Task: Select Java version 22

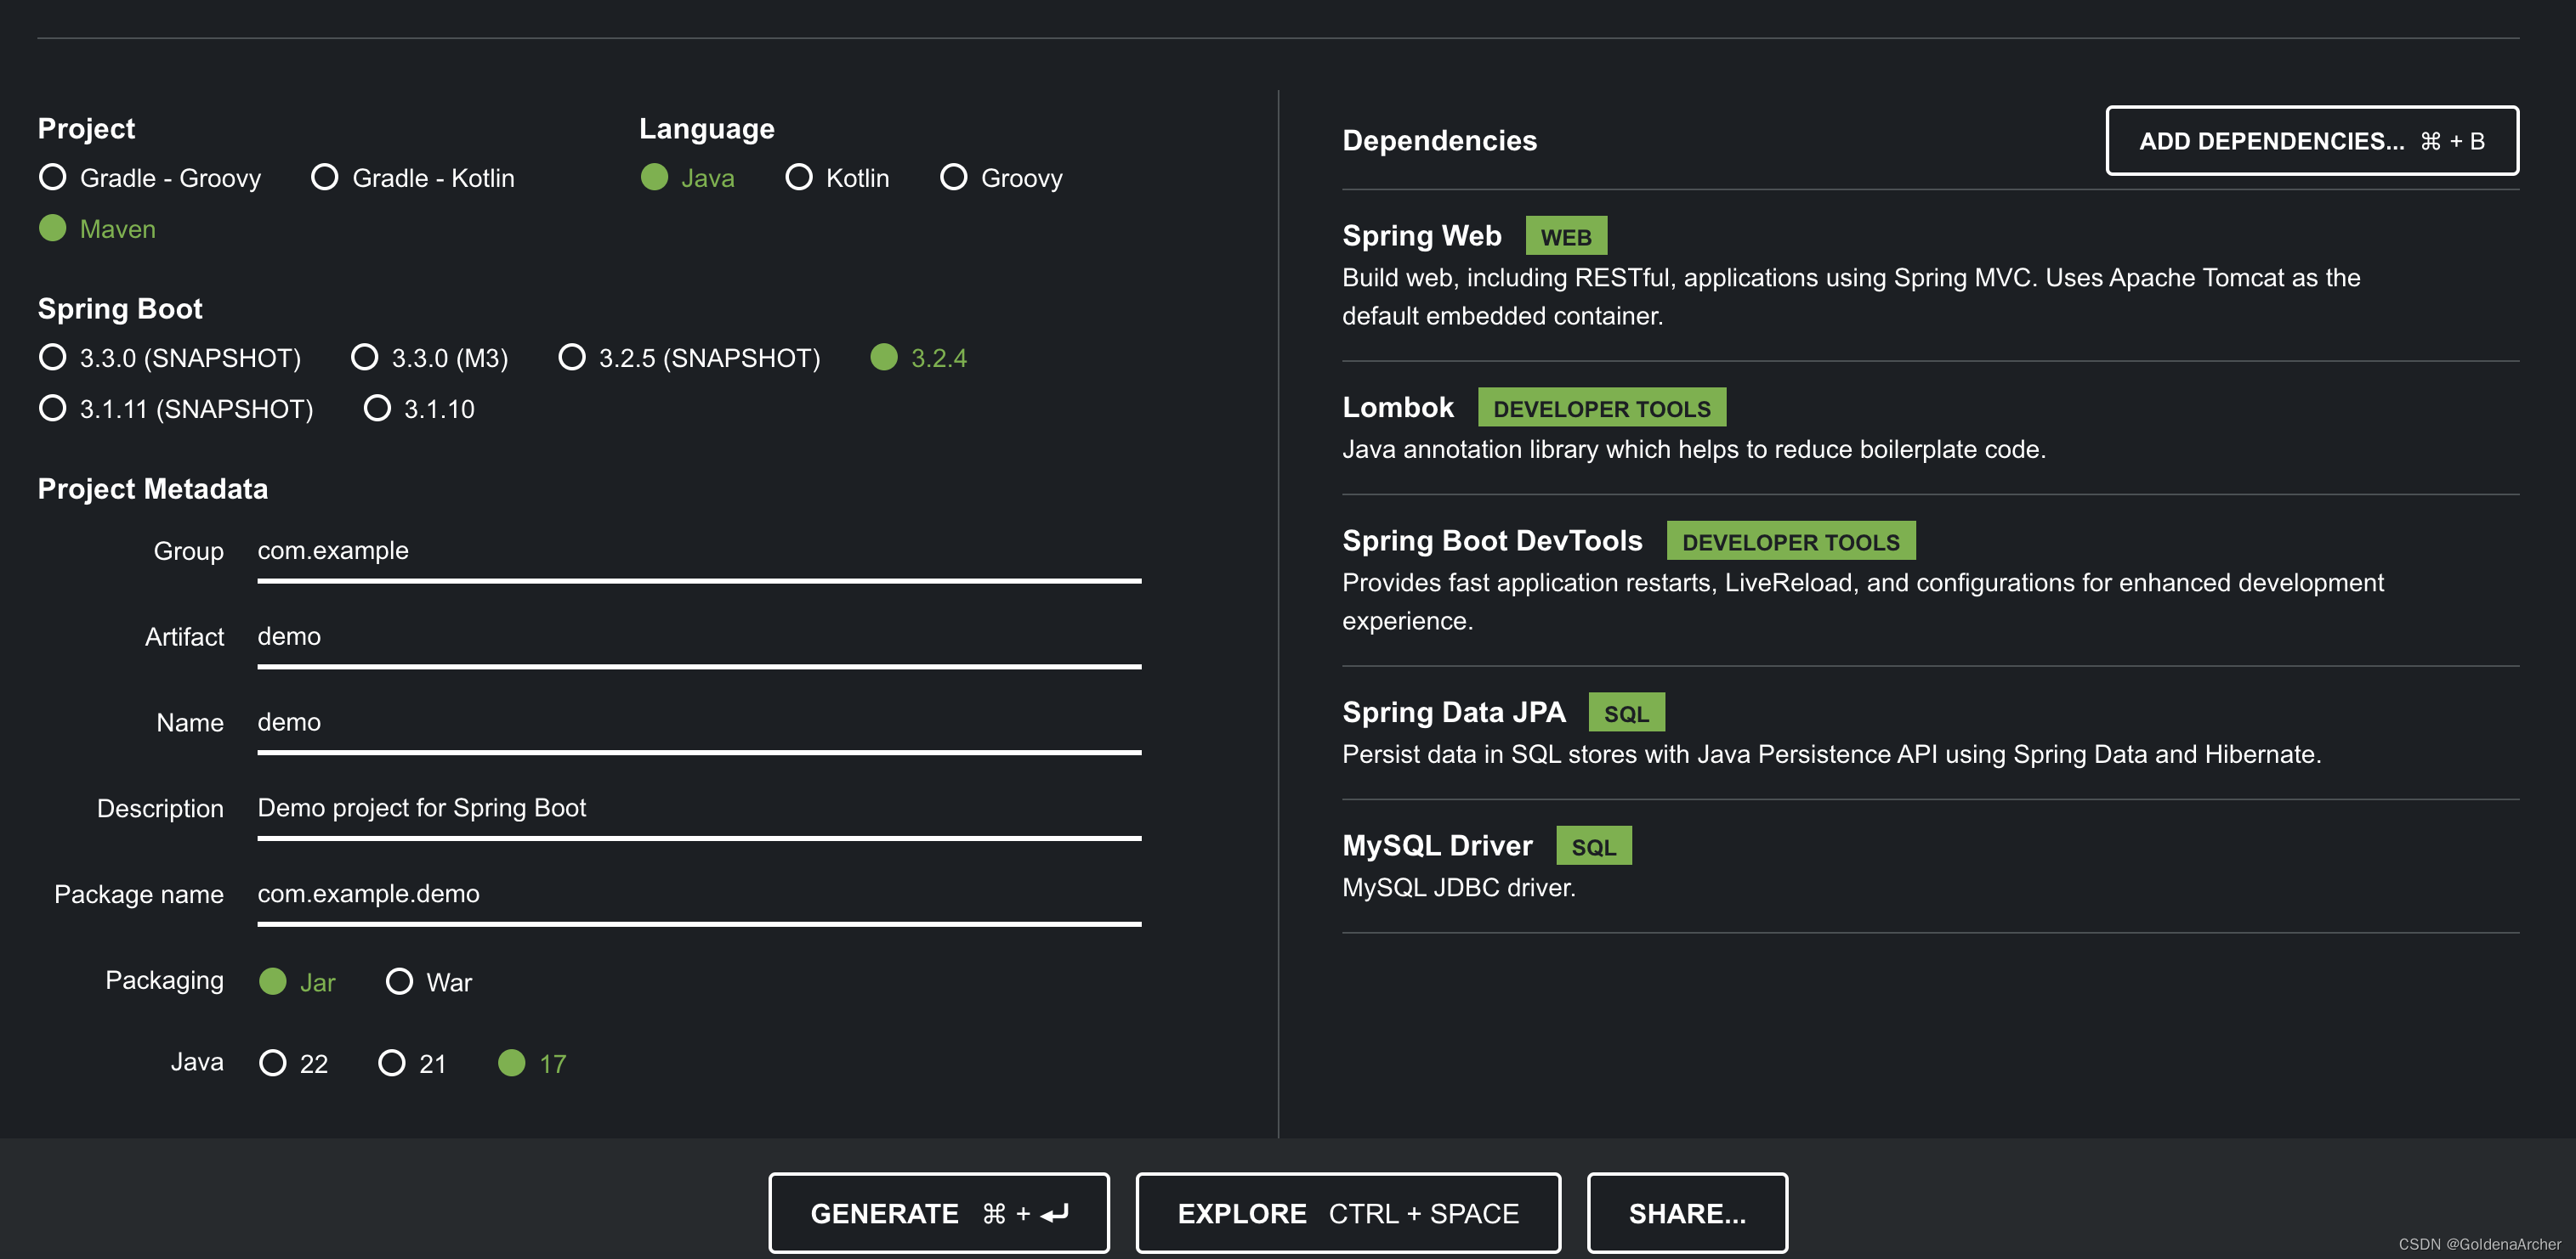Action: pos(273,1063)
